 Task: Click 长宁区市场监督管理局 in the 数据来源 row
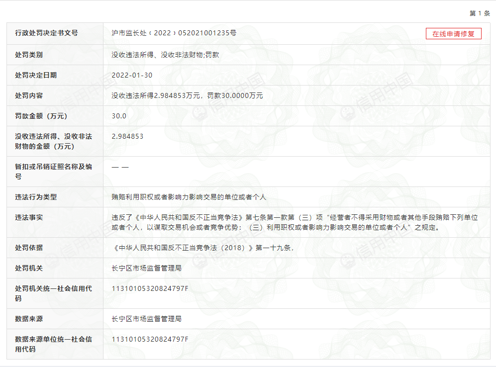[147, 319]
